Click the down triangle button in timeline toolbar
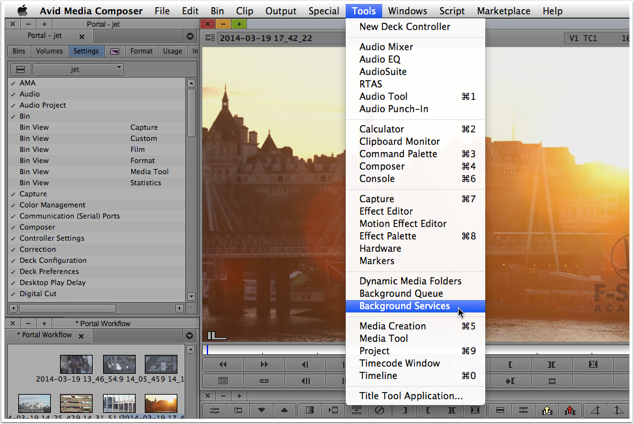634x424 pixels. [262, 410]
